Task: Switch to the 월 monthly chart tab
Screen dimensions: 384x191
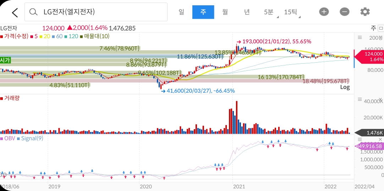Action: [x=225, y=12]
